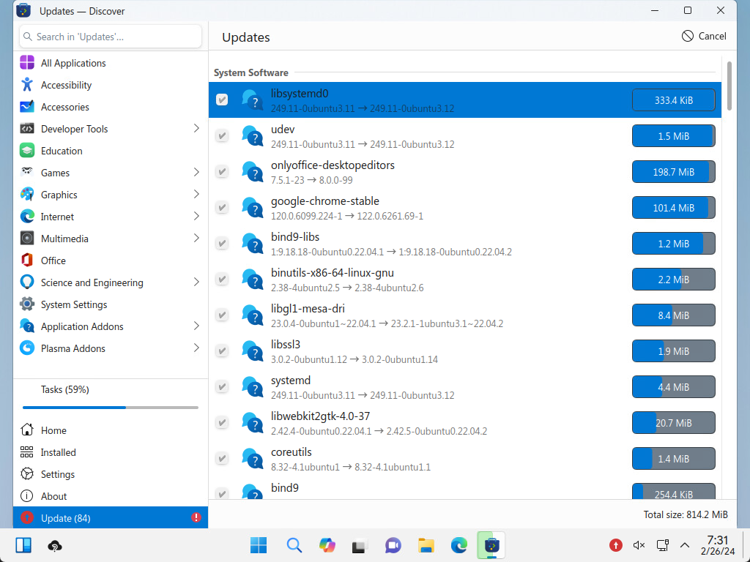Viewport: 750px width, 562px height.
Task: Expand the Multimedia subcategories
Action: click(x=196, y=239)
